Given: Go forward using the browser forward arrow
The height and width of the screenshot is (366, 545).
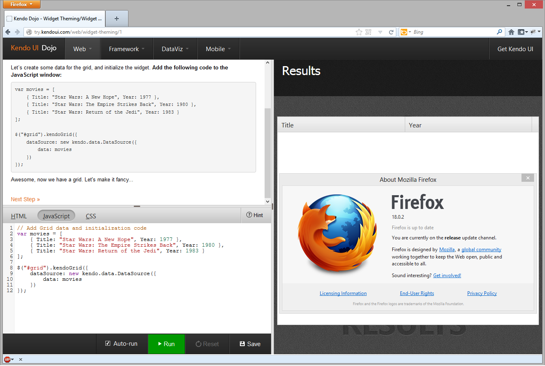Looking at the screenshot, I should [17, 32].
